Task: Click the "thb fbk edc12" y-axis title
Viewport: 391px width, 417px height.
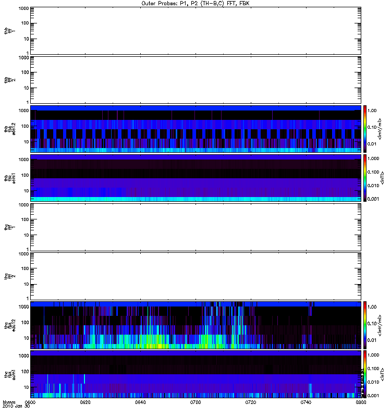Action: pyautogui.click(x=10, y=129)
